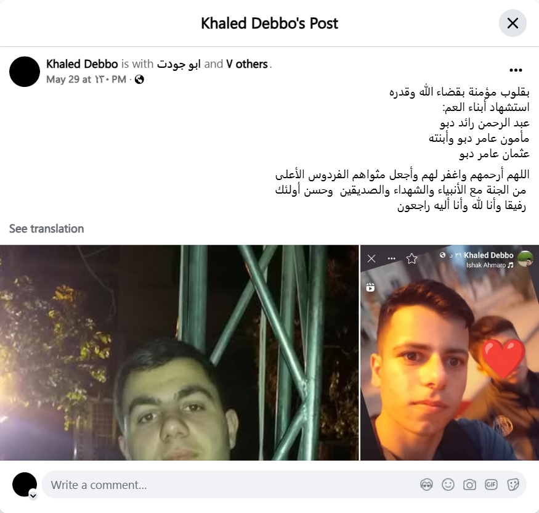Click the Write a comment field
539x513 pixels.
284,485
